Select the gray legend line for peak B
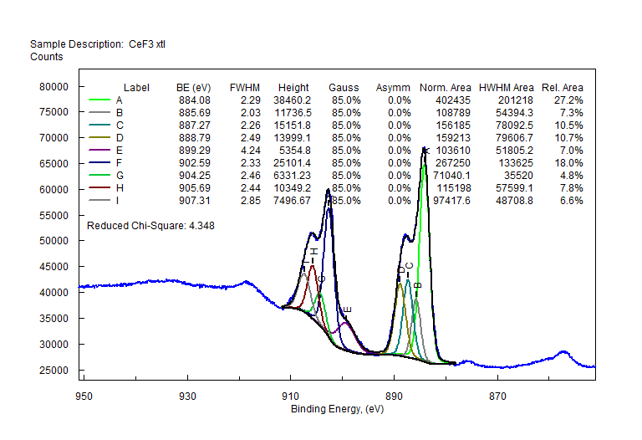Image resolution: width=642 pixels, height=440 pixels. 100,113
